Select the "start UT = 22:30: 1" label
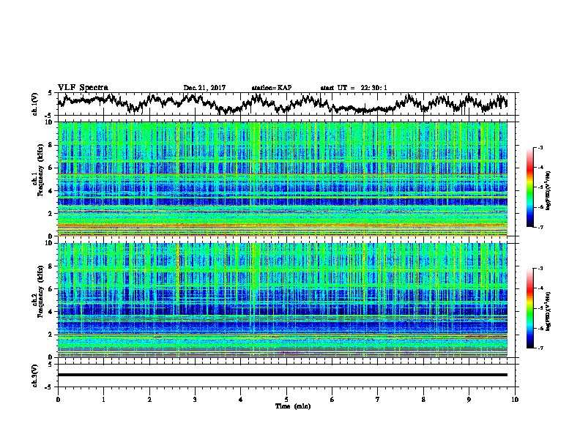 [354, 88]
